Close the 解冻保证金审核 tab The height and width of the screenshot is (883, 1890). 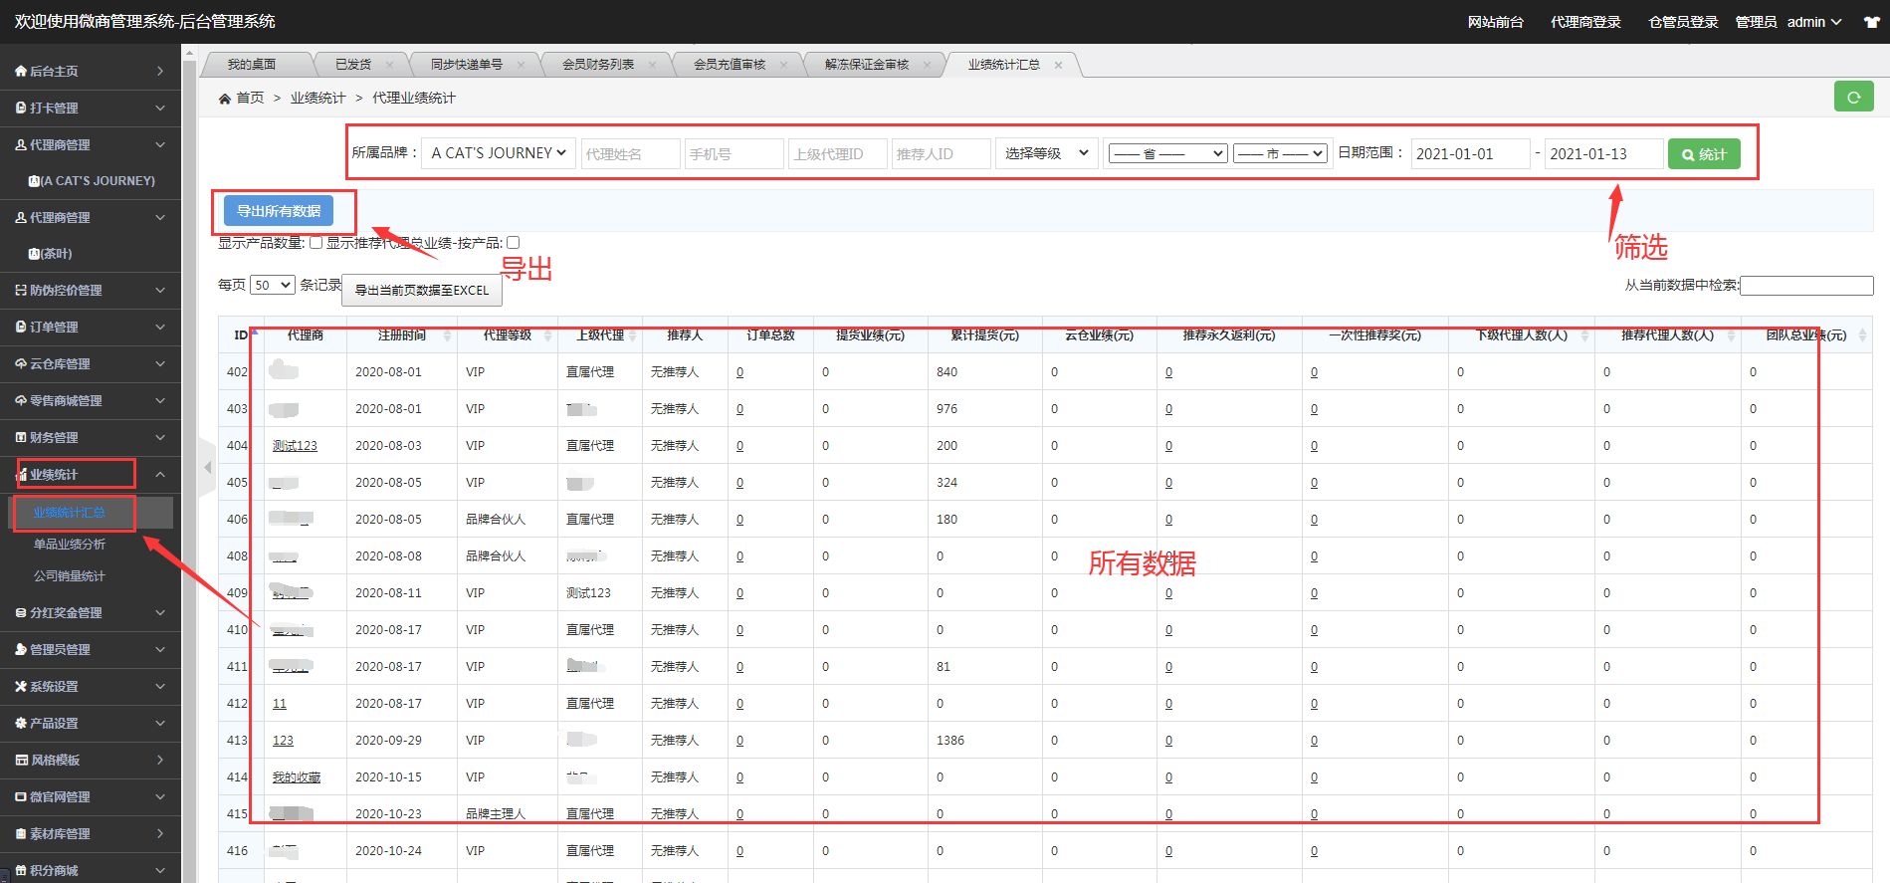tap(927, 65)
